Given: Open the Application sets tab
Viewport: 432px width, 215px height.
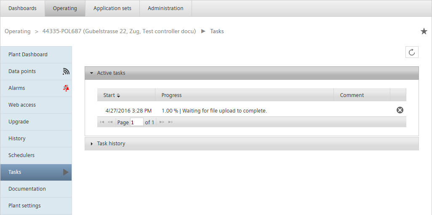Looking at the screenshot, I should pos(112,8).
